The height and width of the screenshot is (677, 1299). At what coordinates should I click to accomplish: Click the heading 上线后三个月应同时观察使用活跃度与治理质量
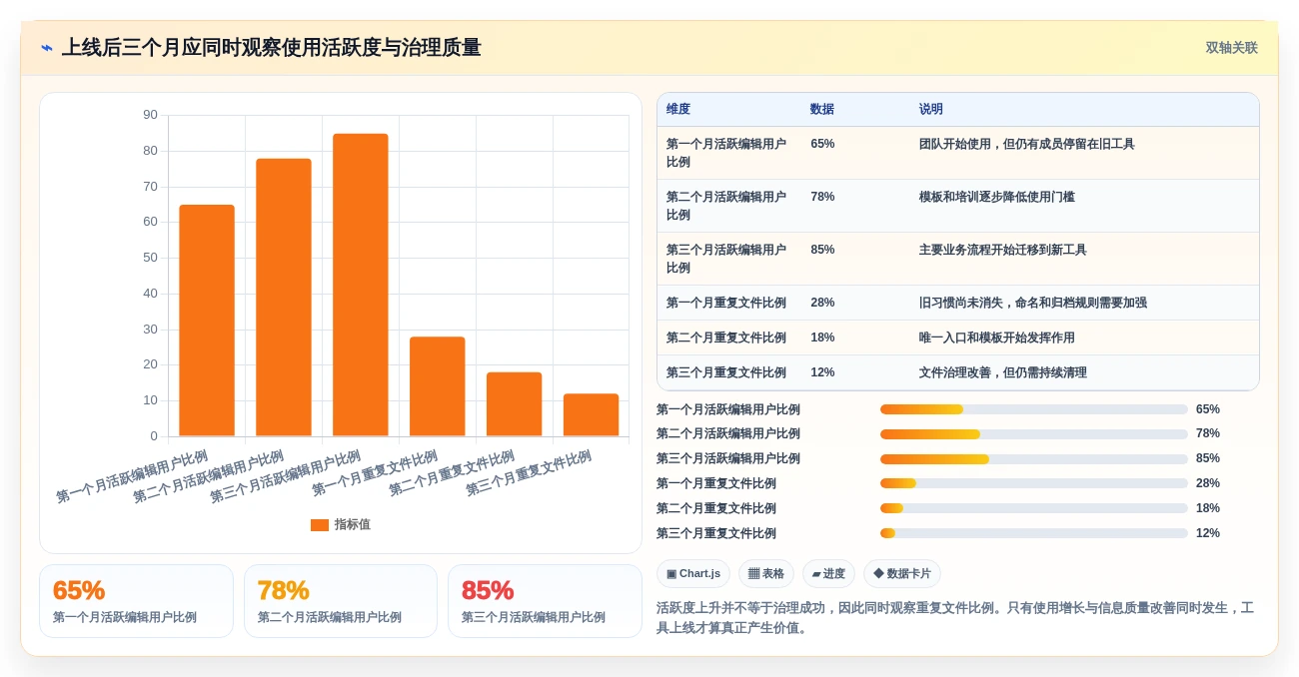[271, 48]
